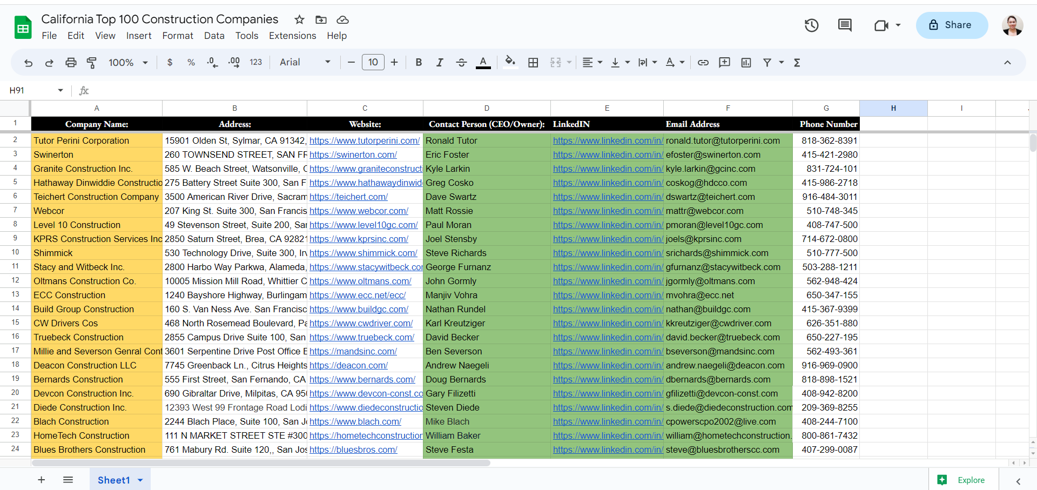Open fill color picker
Screen dimensions: 1037x490
coord(510,63)
